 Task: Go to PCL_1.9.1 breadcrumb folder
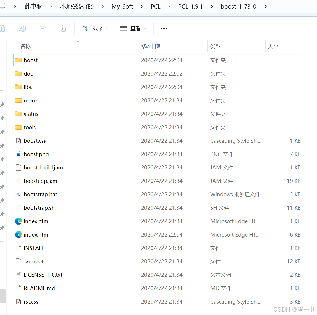[190, 7]
